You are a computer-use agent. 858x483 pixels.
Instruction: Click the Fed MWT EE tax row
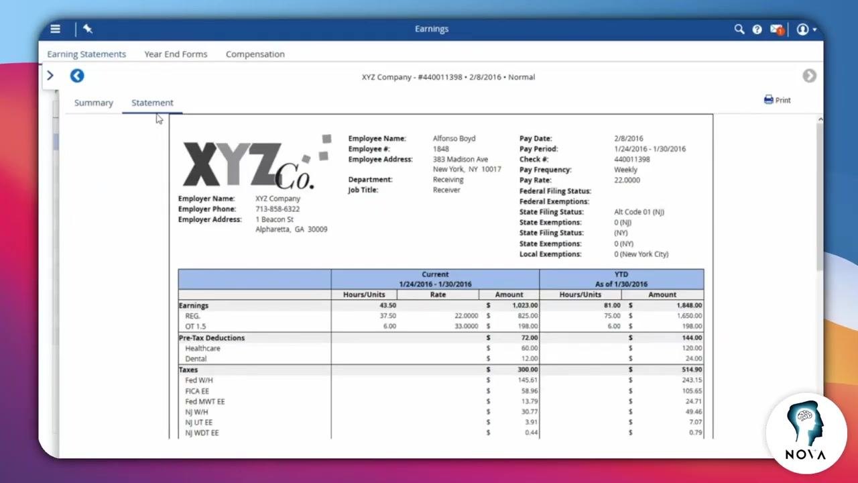[440, 401]
